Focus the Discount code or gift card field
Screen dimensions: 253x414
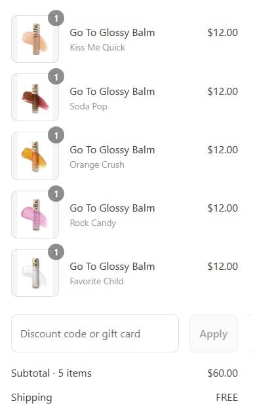95,333
